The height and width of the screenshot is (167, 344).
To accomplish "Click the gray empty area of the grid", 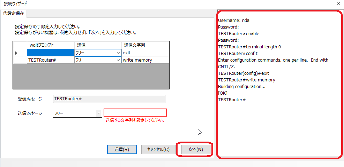I will coord(91,77).
